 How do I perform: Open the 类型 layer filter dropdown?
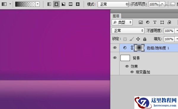122,22
